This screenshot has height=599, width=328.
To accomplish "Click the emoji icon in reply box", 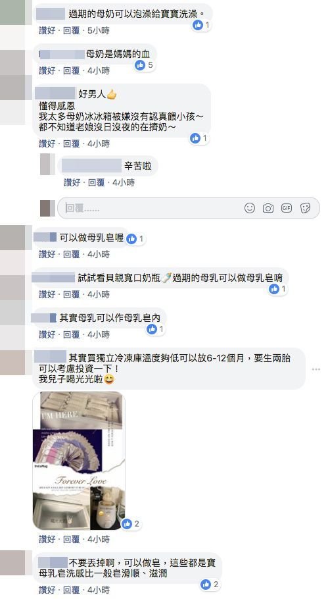I will (249, 208).
